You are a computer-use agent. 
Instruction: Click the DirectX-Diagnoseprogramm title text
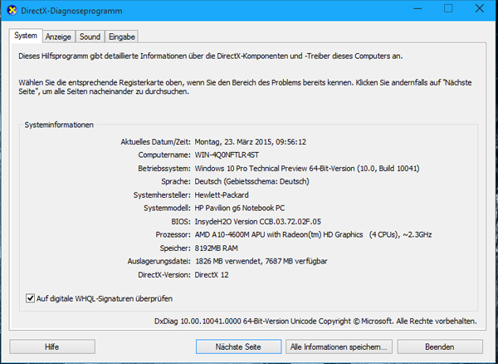pos(71,11)
